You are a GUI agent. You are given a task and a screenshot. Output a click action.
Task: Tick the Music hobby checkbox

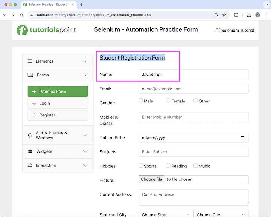[x=196, y=165]
